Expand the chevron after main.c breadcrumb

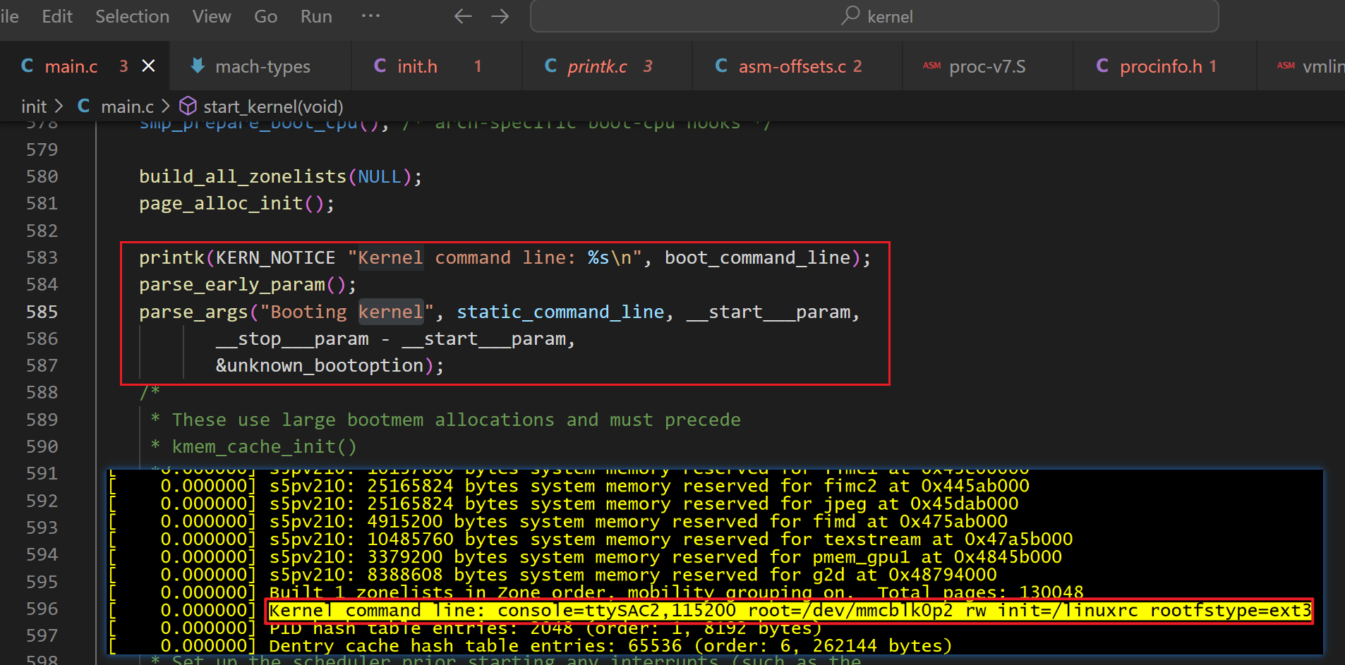tap(166, 106)
